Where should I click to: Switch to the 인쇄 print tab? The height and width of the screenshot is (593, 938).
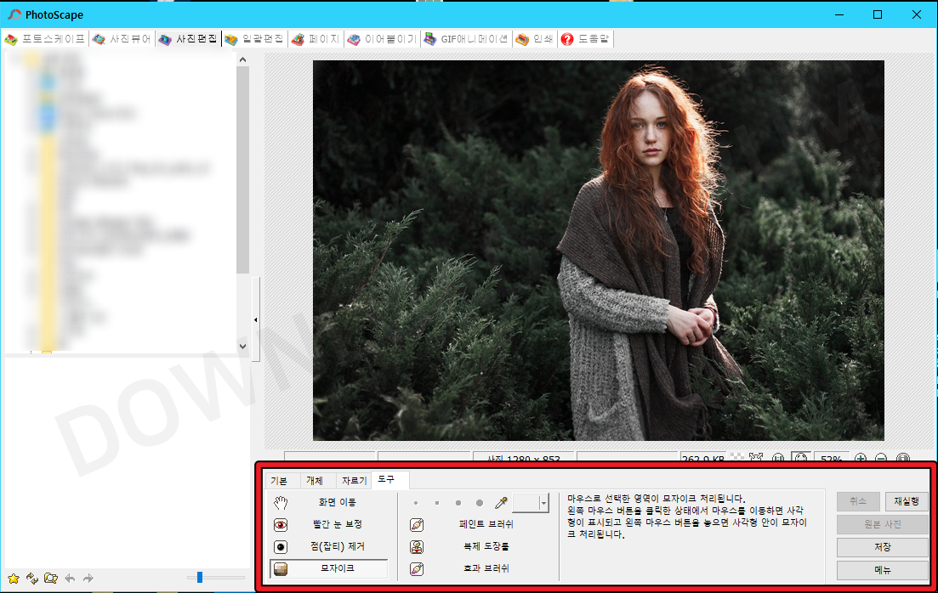pyautogui.click(x=535, y=39)
